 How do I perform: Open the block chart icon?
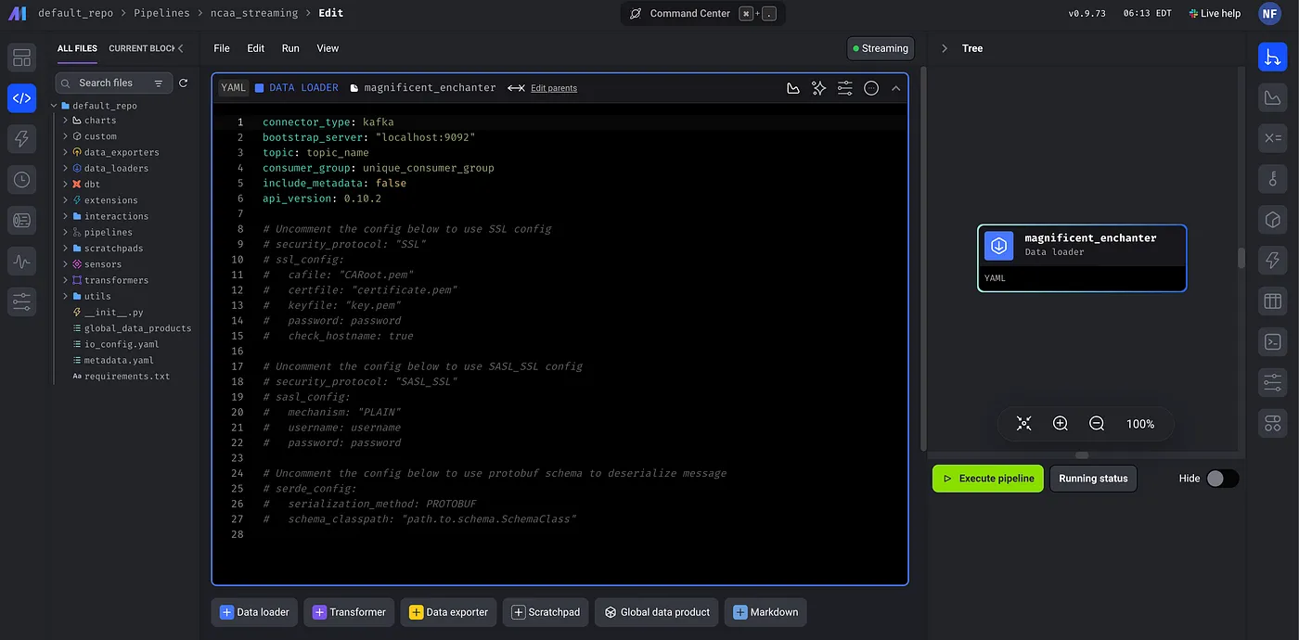[x=792, y=88]
